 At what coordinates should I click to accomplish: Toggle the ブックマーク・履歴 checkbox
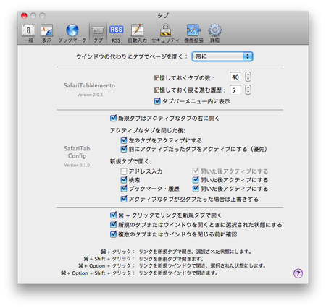coord(124,189)
